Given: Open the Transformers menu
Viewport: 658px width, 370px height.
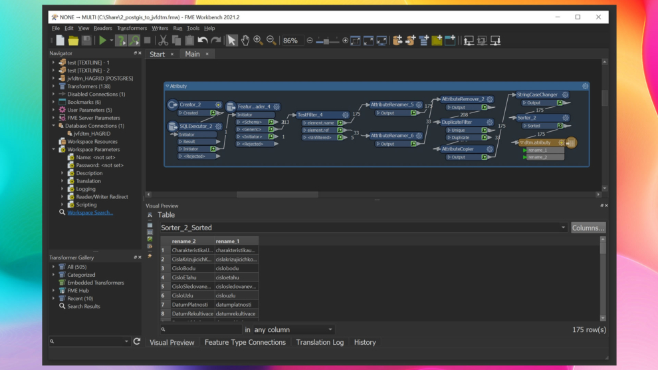Looking at the screenshot, I should click(x=132, y=28).
